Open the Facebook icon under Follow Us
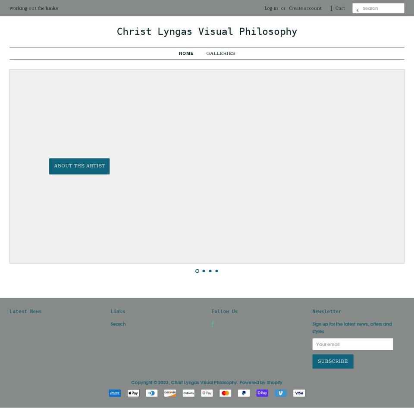The image size is (414, 408). point(213,324)
